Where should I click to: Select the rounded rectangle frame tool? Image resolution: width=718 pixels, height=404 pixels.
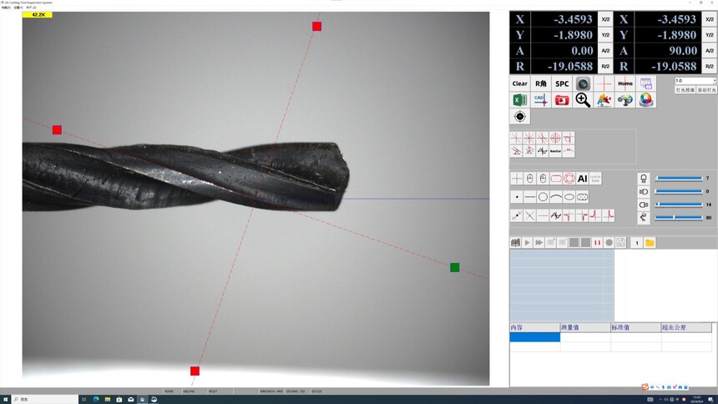pos(556,178)
